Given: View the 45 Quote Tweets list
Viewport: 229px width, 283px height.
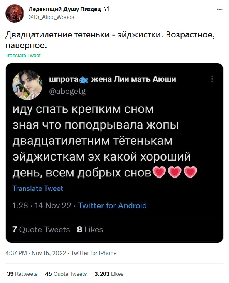Looking at the screenshot, I should pos(66,274).
